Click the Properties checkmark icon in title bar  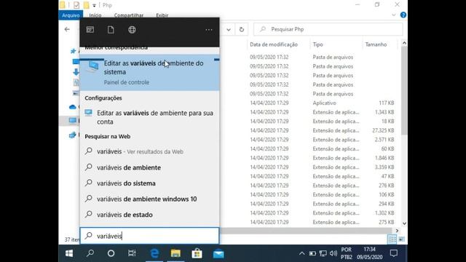[x=76, y=5]
